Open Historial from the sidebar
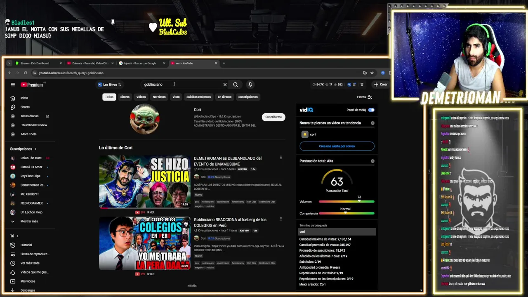Screen dimensions: 528x297 (21, 245)
